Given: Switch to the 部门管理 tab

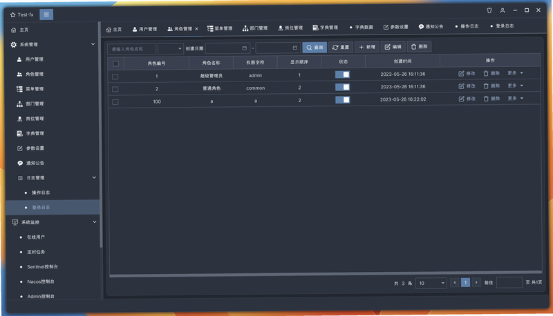Looking at the screenshot, I should (255, 28).
